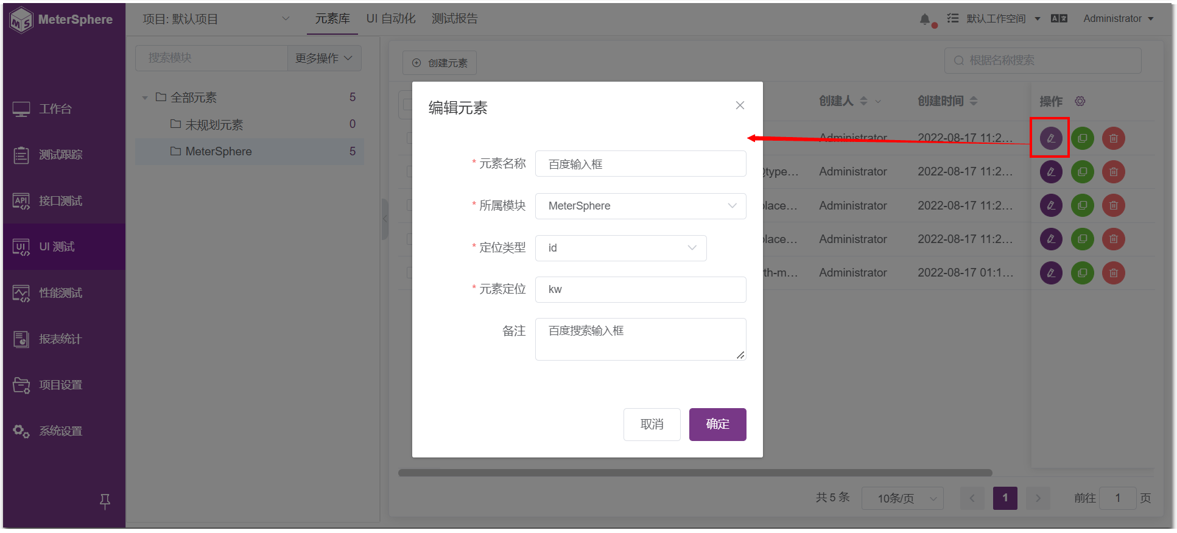
Task: Open 接口测试 in the sidebar
Action: click(x=64, y=201)
